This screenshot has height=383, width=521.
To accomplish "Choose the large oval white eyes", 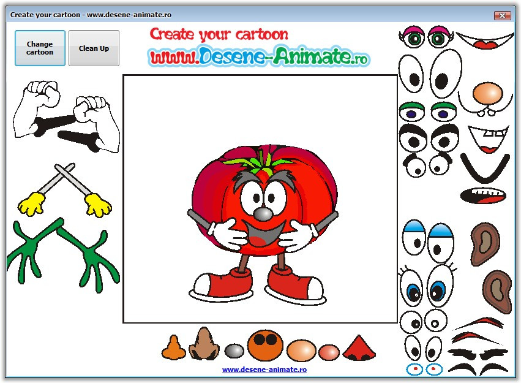I will (430, 74).
